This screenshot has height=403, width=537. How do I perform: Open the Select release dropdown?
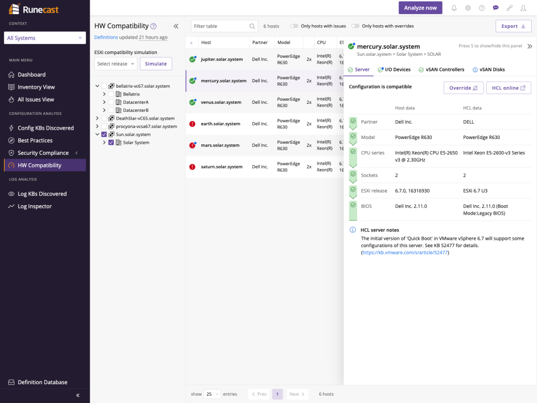116,63
